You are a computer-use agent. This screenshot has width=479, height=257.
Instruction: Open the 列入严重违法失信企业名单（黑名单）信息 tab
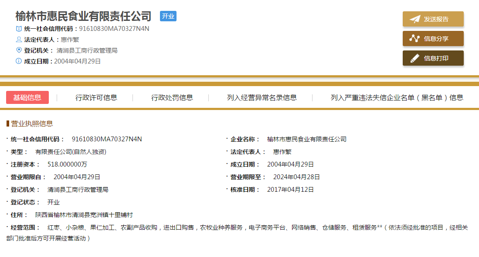(397, 97)
